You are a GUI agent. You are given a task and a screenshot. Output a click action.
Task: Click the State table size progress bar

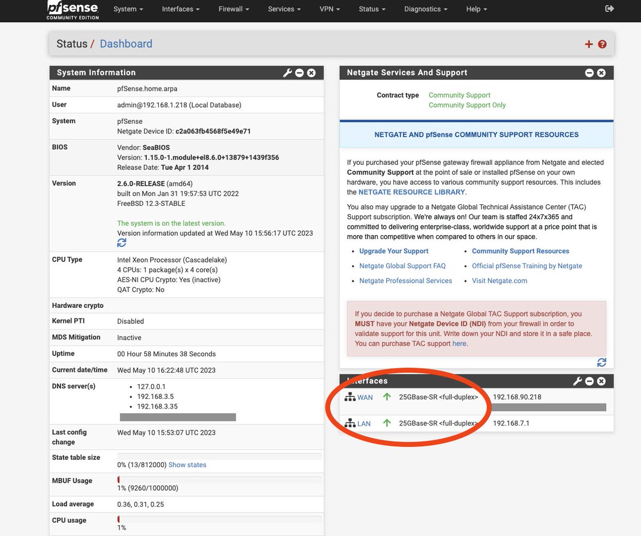pyautogui.click(x=220, y=456)
